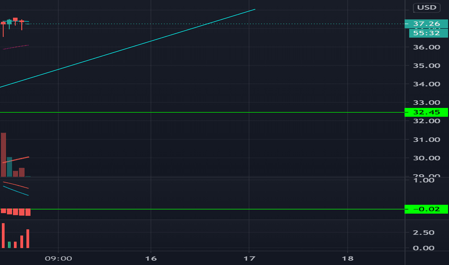Image resolution: width=449 pixels, height=265 pixels.
Task: Click the 17 date axis label
Action: [249, 258]
